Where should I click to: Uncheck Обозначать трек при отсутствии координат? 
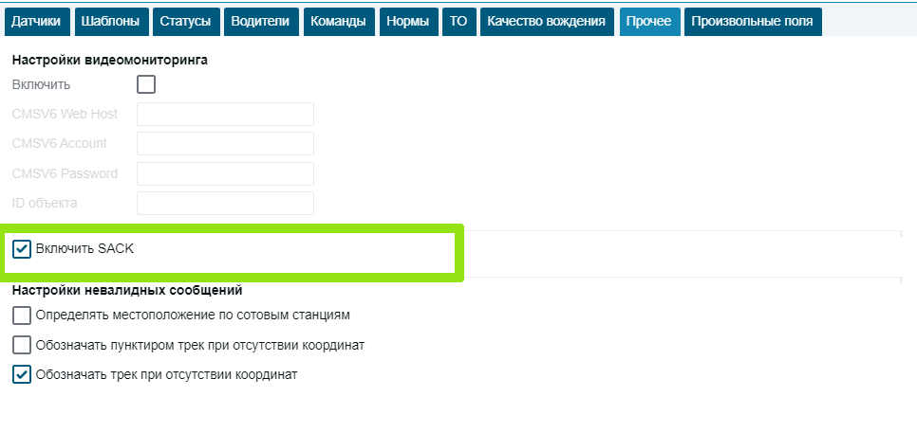click(x=22, y=374)
